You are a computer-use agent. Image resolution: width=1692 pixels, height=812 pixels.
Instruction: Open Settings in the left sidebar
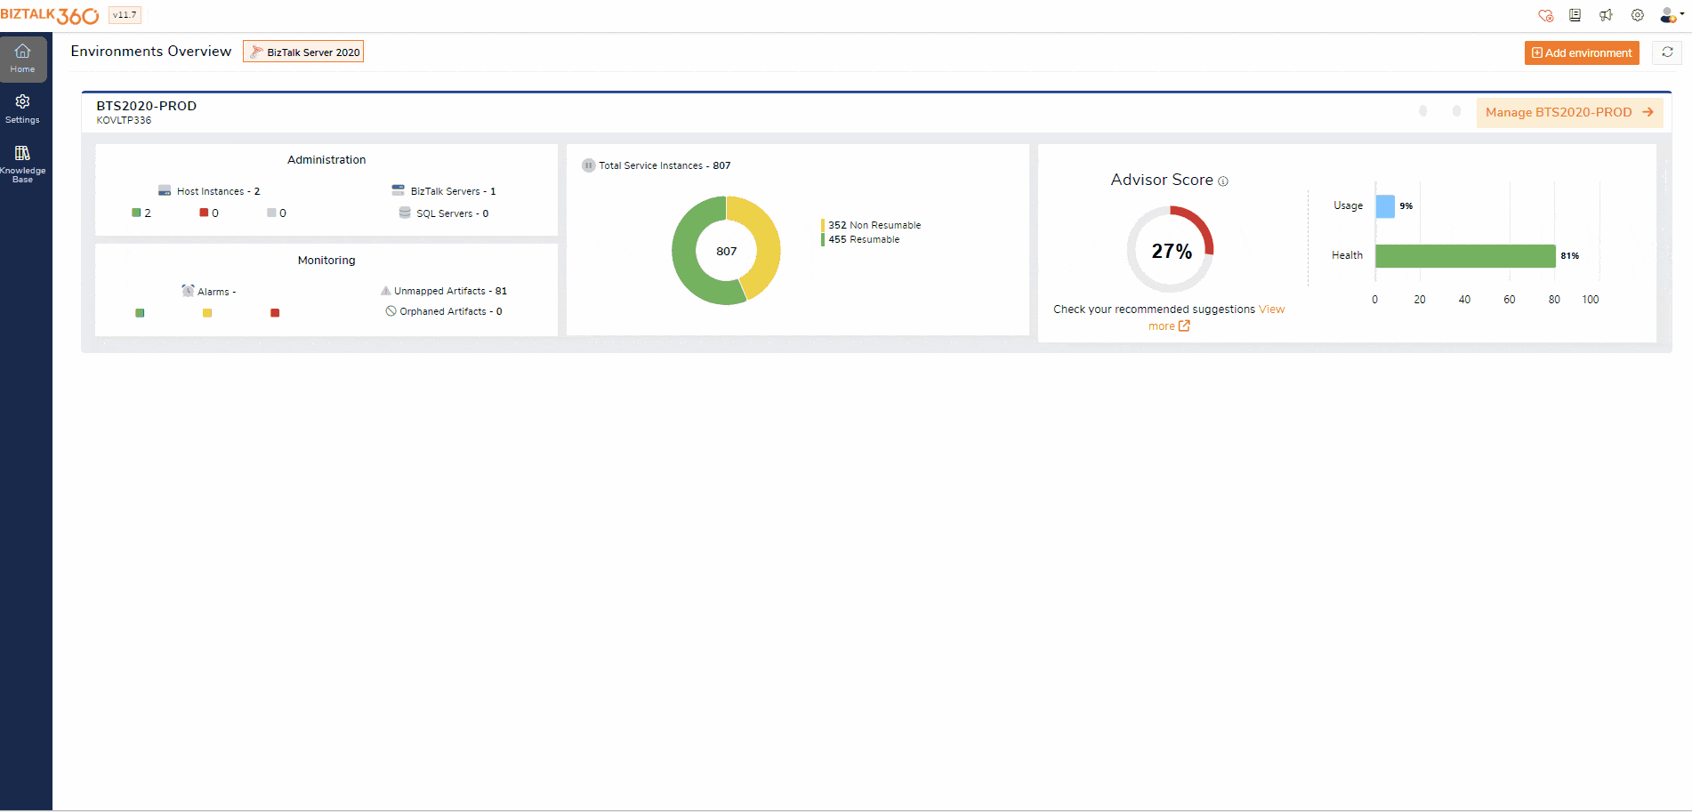coord(23,109)
